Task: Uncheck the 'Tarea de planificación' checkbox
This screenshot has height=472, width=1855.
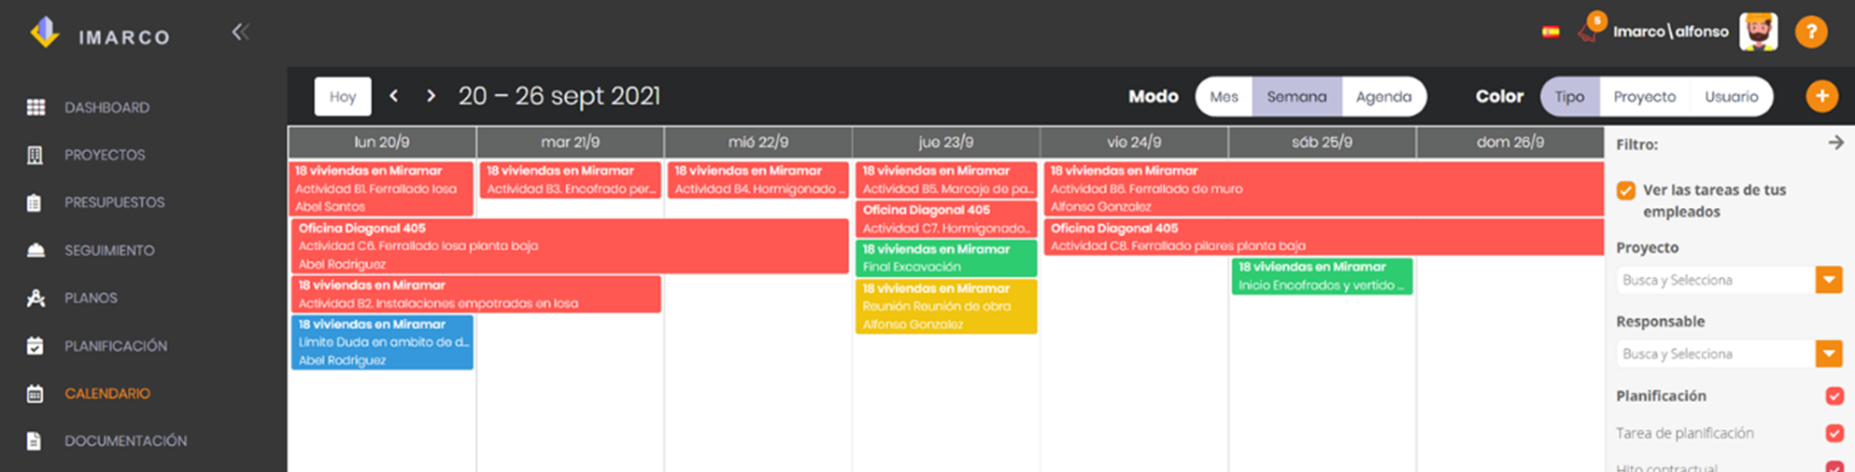Action: [x=1834, y=433]
